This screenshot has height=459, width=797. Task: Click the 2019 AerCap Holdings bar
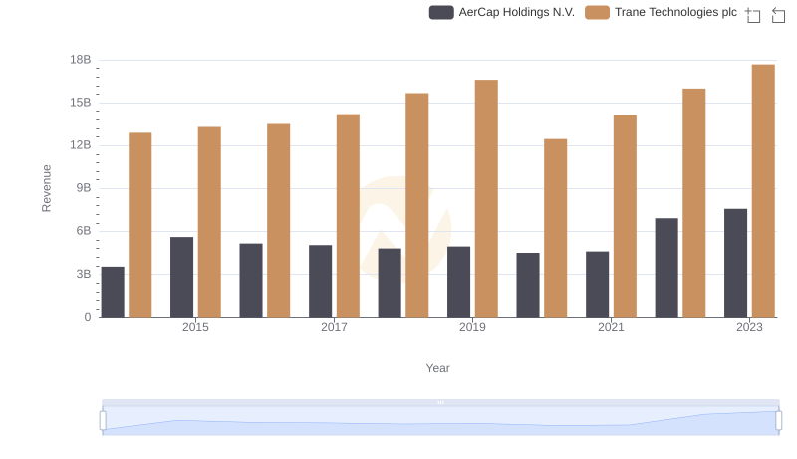[458, 282]
